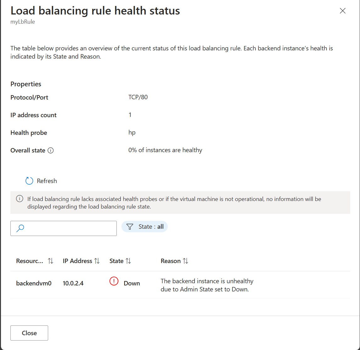Click the Overall state info icon
Viewport: 360px width, 350px height.
click(x=50, y=151)
